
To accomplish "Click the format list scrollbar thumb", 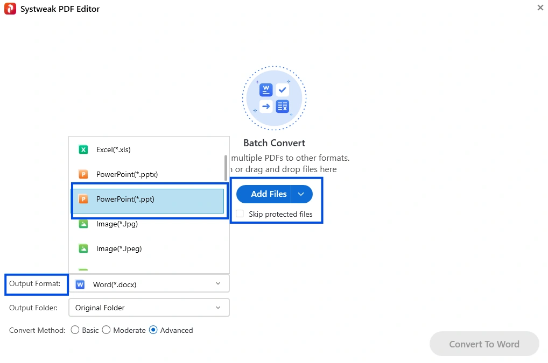I will tap(226, 168).
